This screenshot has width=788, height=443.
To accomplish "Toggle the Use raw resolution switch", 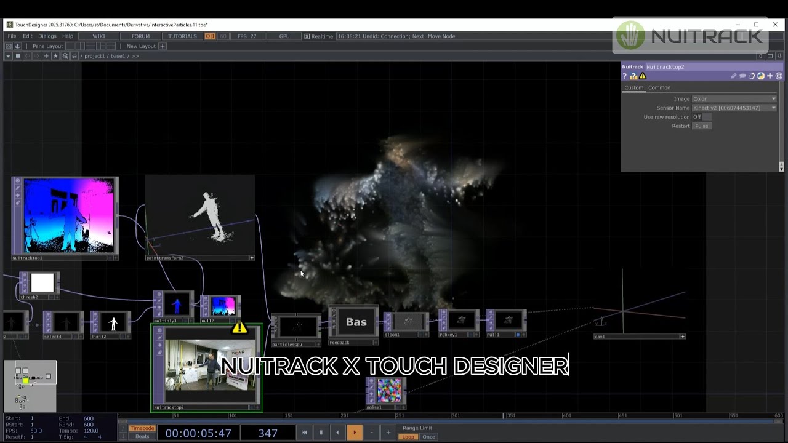I will (x=706, y=117).
